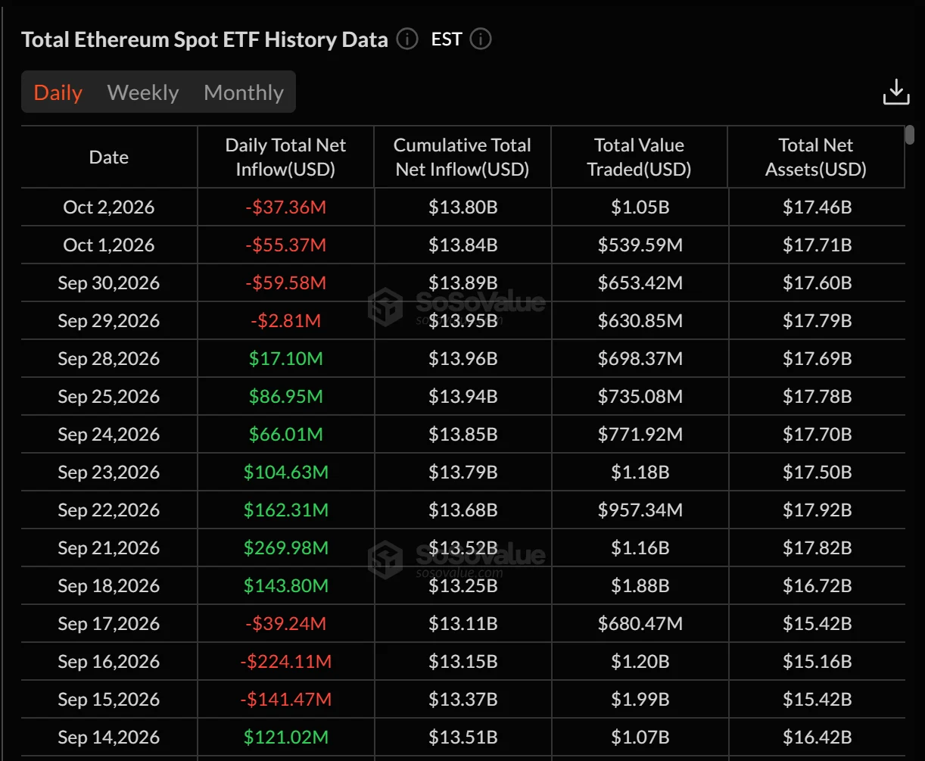
Task: Click the $539.59M value traded cell
Action: coord(640,245)
